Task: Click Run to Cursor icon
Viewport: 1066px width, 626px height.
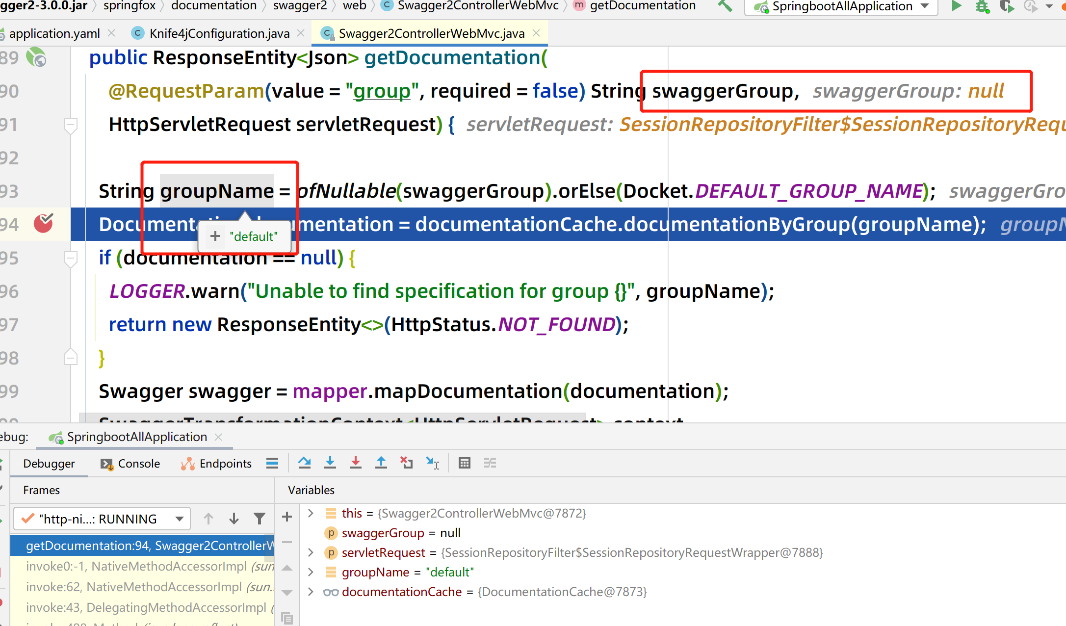Action: click(432, 463)
